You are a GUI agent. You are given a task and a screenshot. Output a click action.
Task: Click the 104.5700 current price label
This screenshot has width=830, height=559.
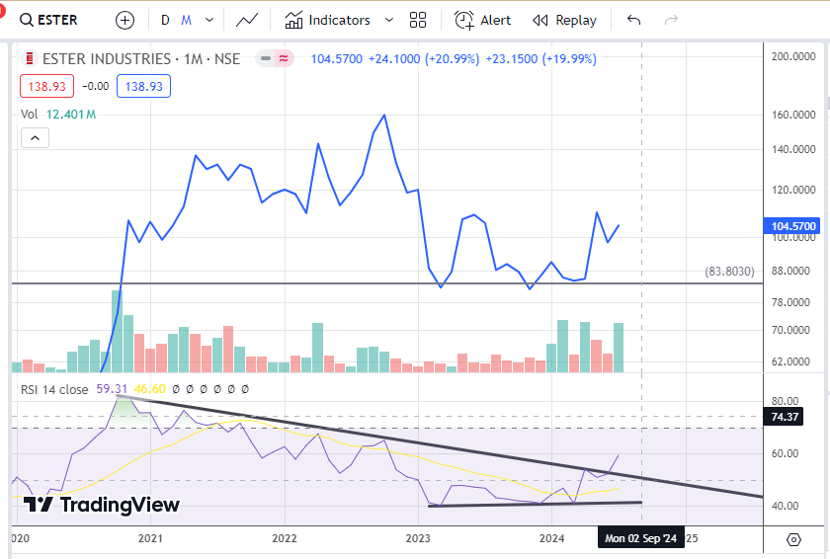(791, 226)
